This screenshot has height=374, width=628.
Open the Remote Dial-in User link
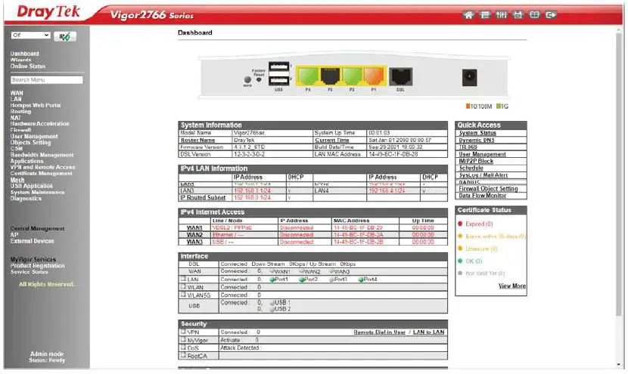click(x=379, y=332)
